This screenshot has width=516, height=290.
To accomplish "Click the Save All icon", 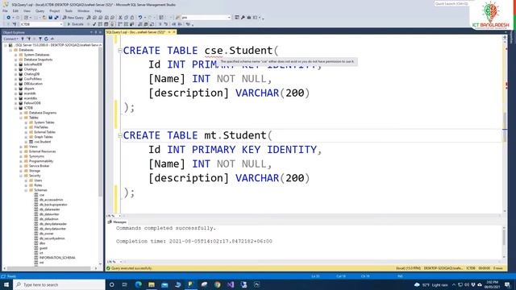I will (x=56, y=18).
